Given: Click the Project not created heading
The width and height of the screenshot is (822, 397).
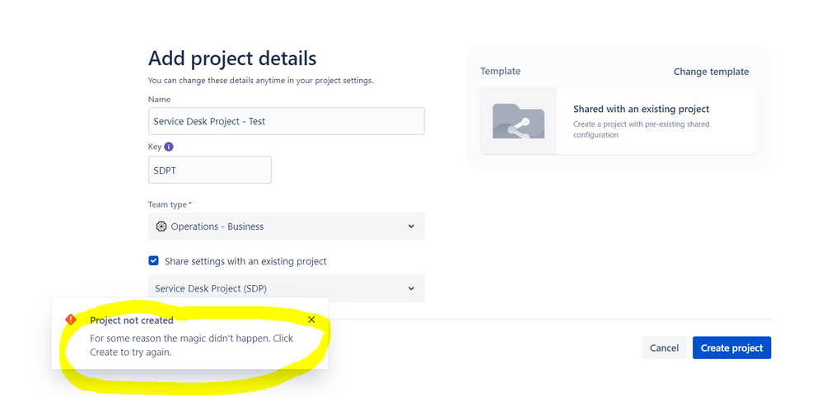Looking at the screenshot, I should click(132, 320).
